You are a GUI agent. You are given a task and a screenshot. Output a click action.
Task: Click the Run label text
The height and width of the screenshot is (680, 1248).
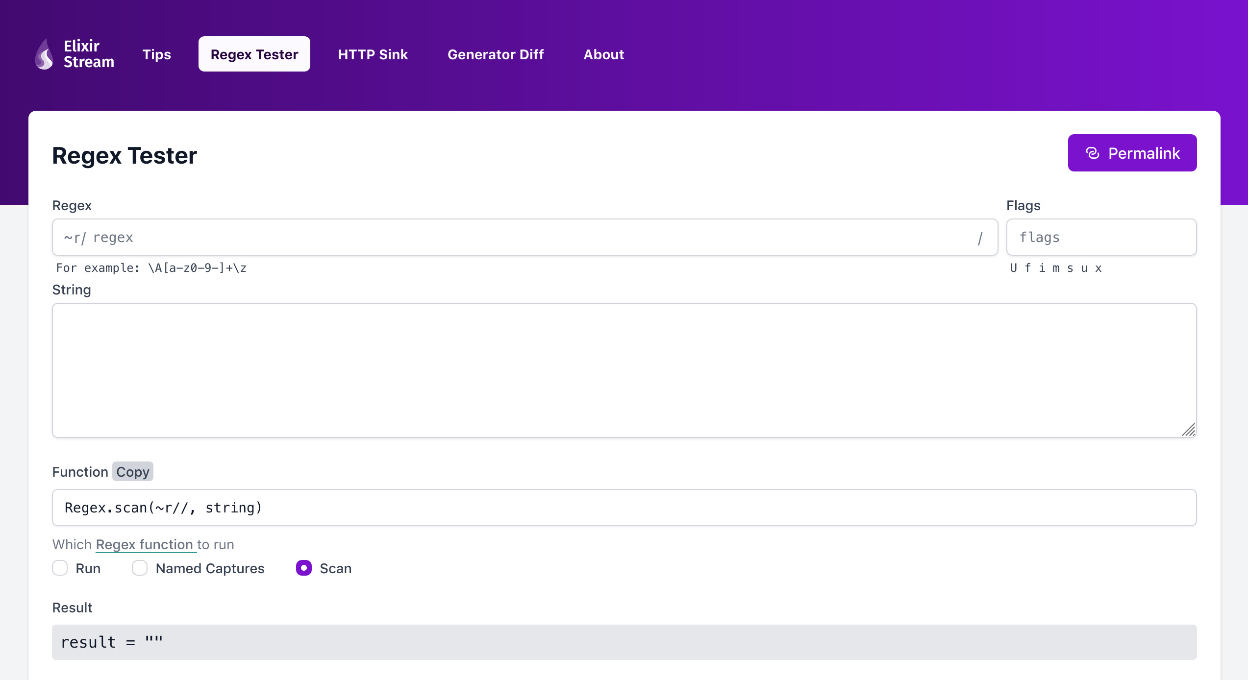tap(88, 568)
